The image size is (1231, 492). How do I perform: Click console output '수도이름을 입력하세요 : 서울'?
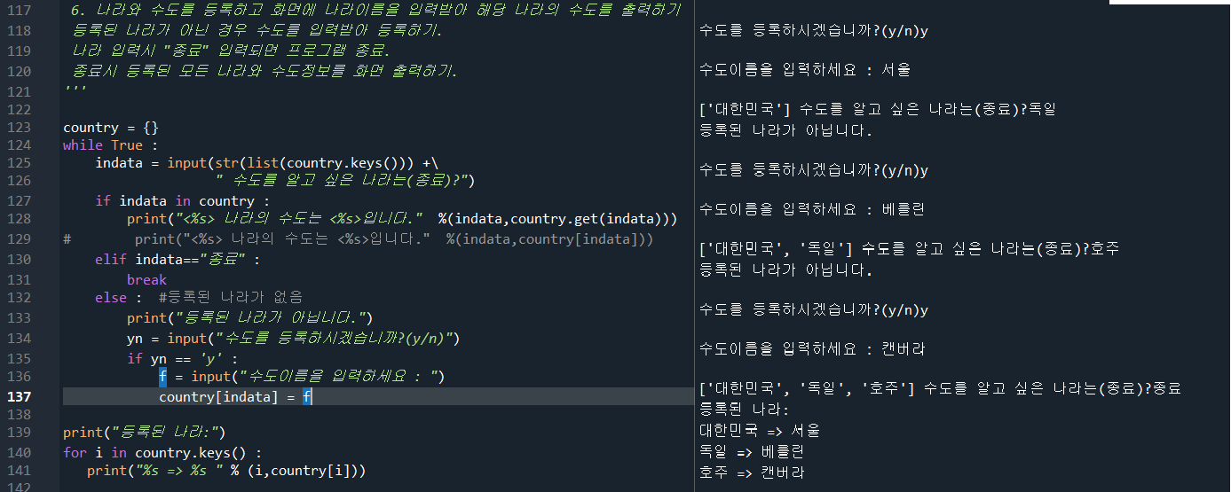pyautogui.click(x=805, y=69)
